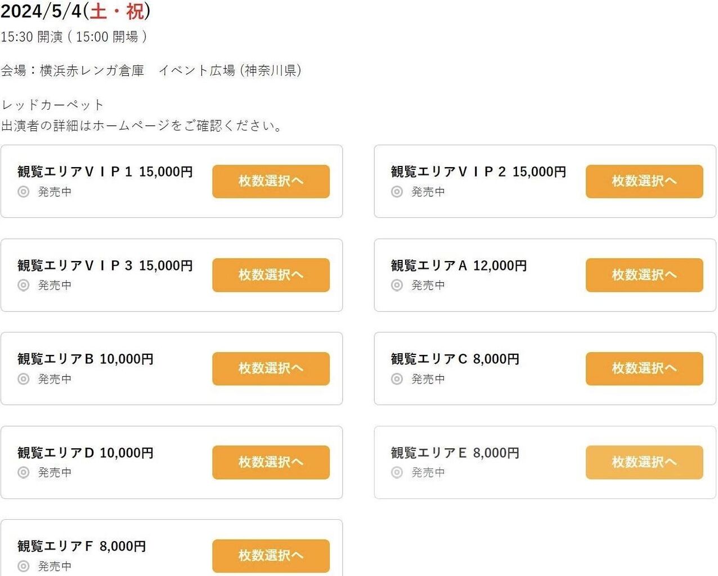Select 枚数選択へ for 観覧エリアF 8,000円
Viewport: 718px width, 576px height.
271,556
